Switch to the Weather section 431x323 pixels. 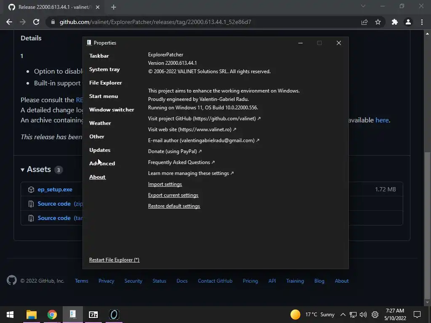pyautogui.click(x=100, y=123)
